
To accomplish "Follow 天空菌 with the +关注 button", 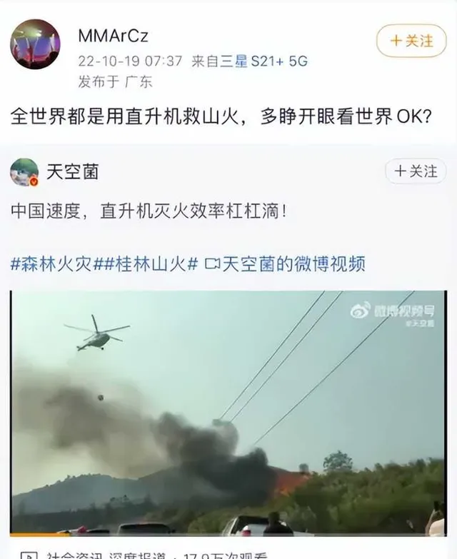I will click(416, 171).
